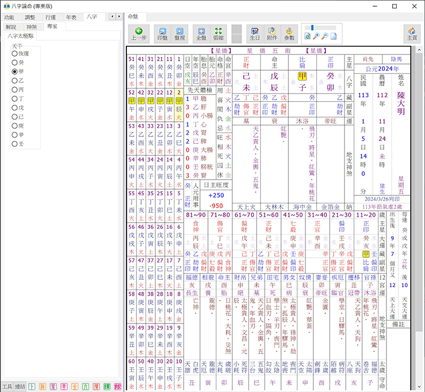Switch to the 調整 tab
Image resolution: width=425 pixels, height=392 pixels.
point(30,18)
